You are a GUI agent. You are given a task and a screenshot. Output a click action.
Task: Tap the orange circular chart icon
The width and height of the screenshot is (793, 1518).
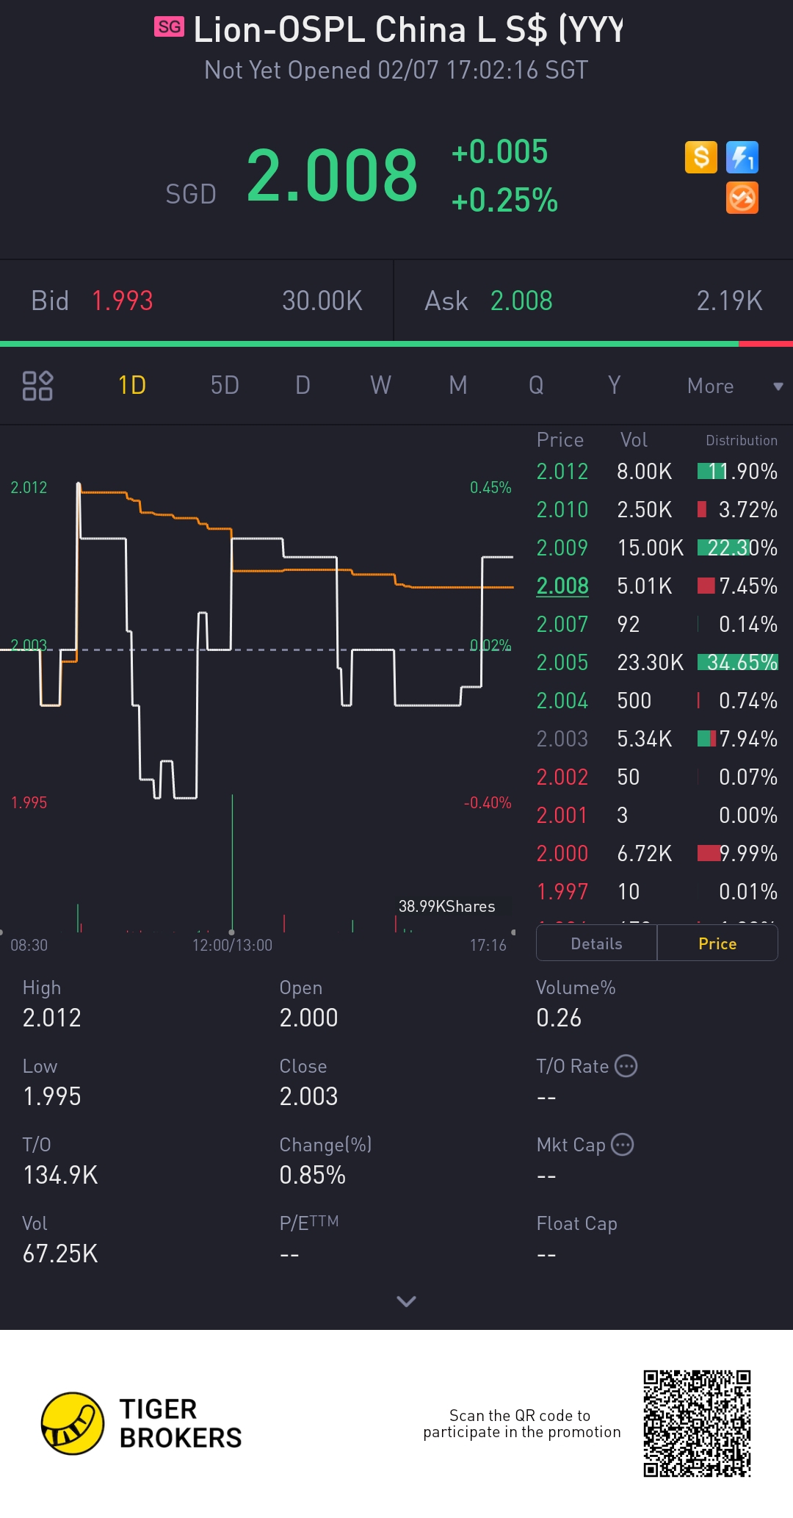742,198
